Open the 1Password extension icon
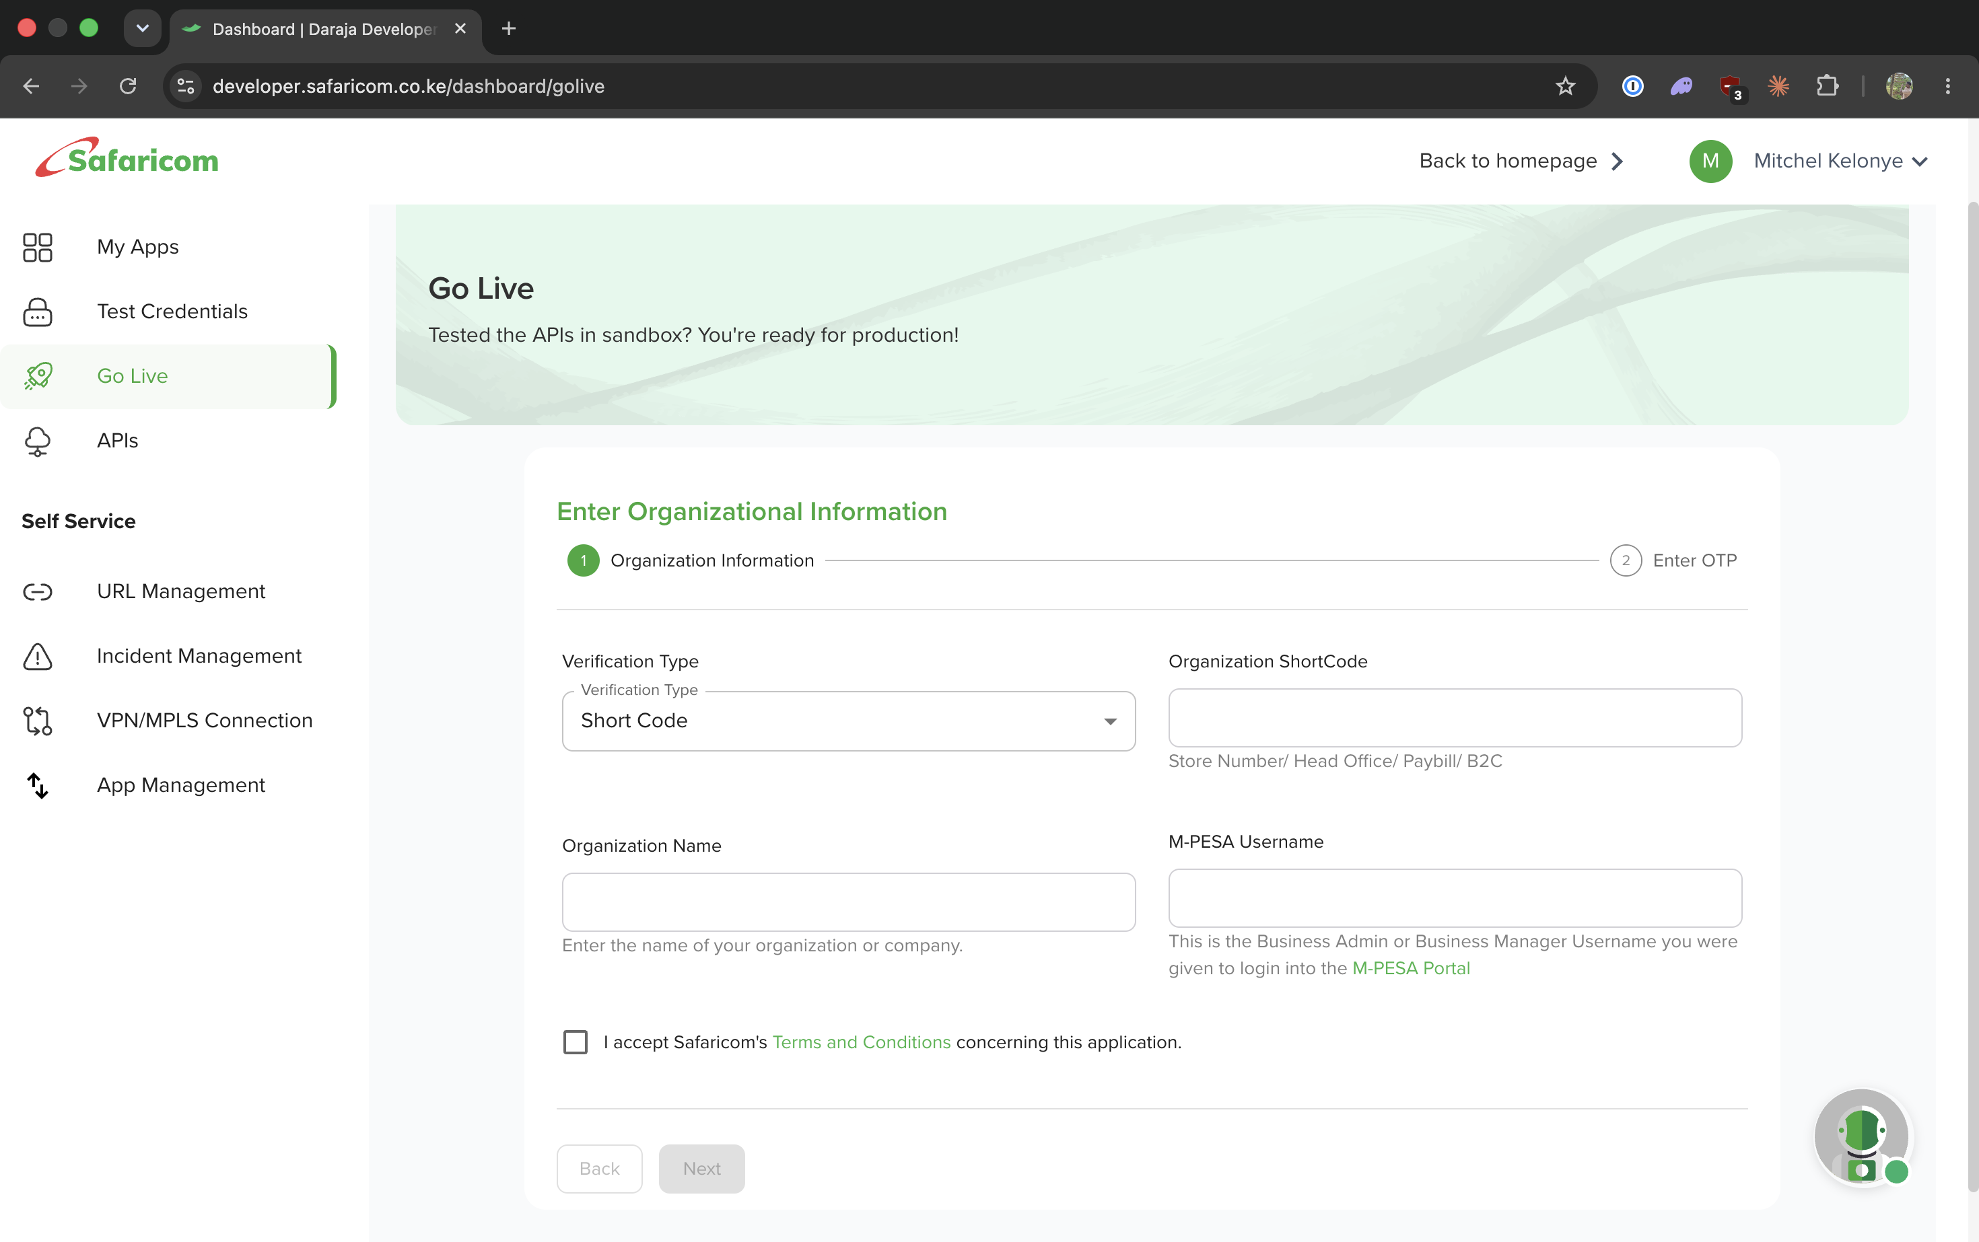This screenshot has height=1242, width=1979. 1632,86
